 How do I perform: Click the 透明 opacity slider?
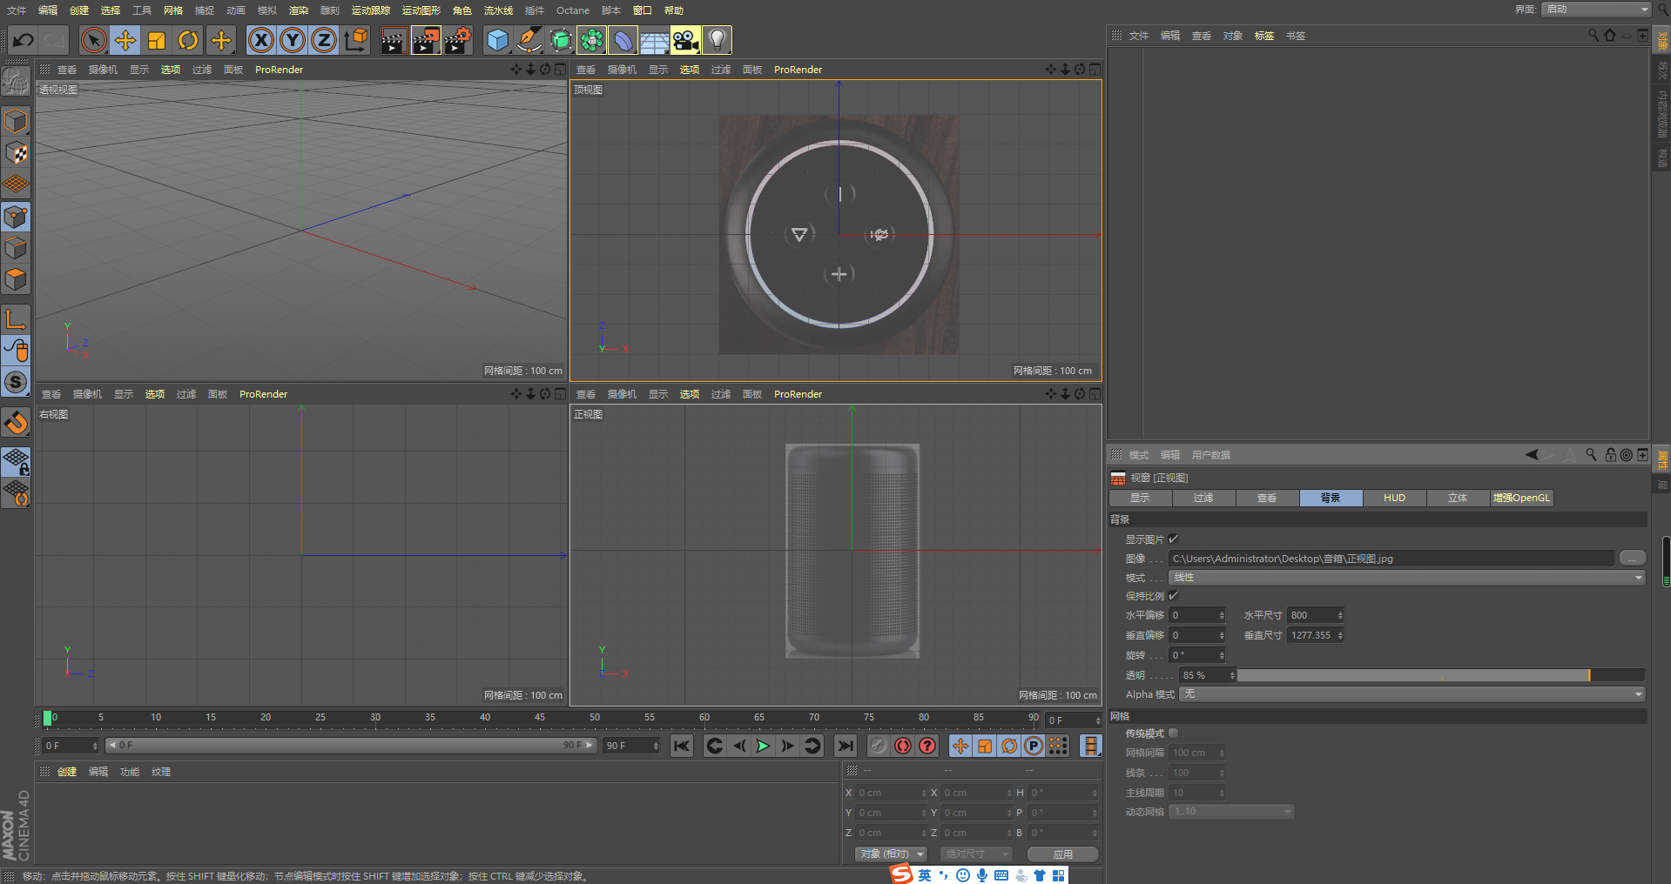point(1440,675)
